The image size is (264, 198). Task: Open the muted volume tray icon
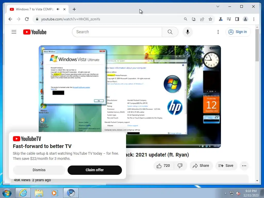click(238, 193)
